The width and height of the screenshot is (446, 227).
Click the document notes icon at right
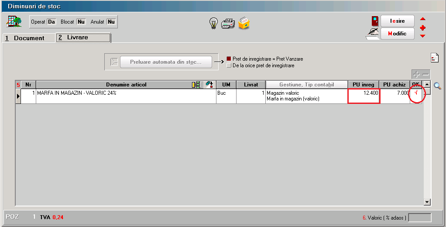434,58
